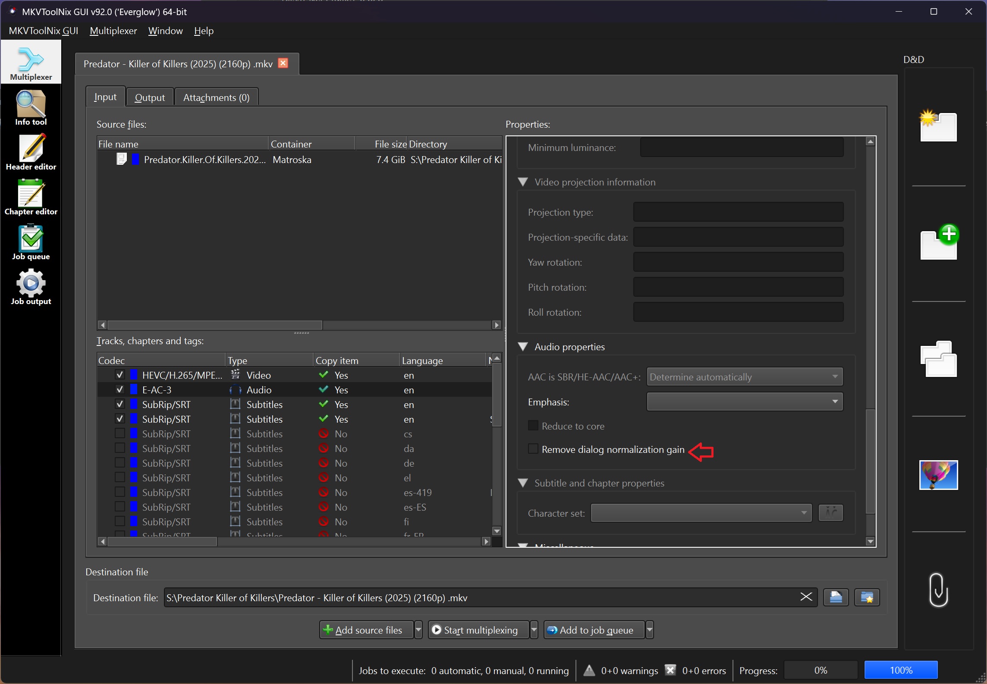Open the Add source files arrow menu

coord(418,630)
